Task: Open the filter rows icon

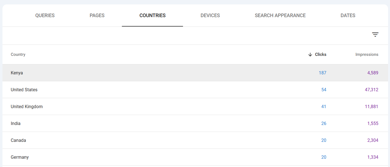Action: click(x=375, y=35)
